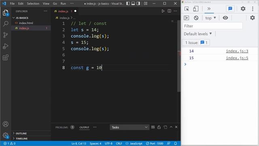The height and width of the screenshot is (146, 259).
Task: Open the Run menu
Action: (63, 4)
